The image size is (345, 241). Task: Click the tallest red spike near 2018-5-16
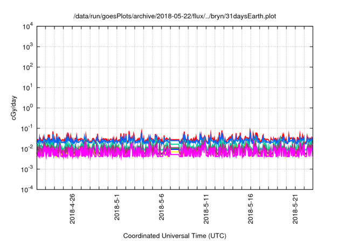pyautogui.click(x=250, y=130)
